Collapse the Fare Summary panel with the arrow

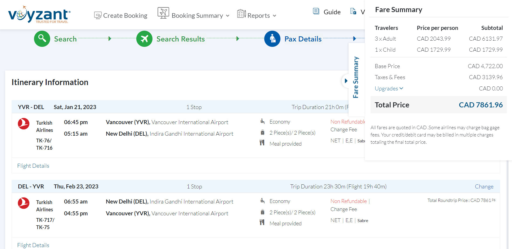pyautogui.click(x=346, y=81)
